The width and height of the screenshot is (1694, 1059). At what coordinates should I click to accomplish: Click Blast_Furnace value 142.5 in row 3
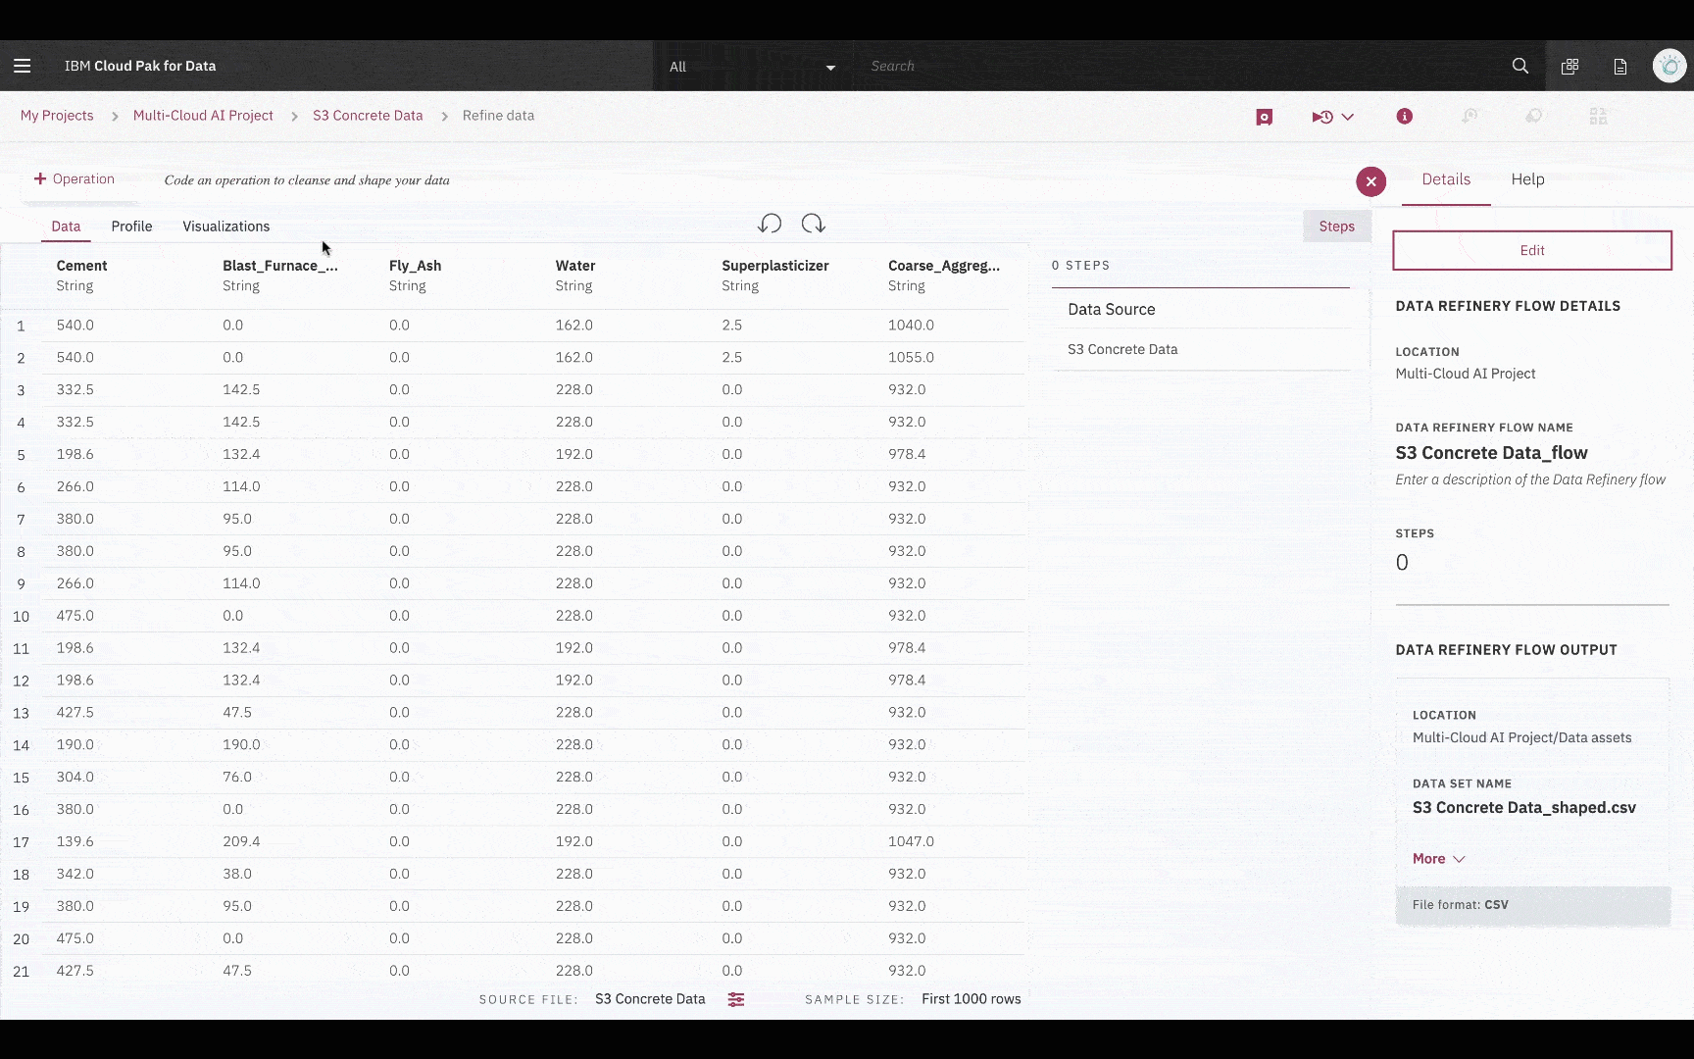click(241, 389)
